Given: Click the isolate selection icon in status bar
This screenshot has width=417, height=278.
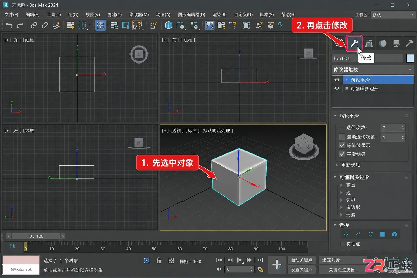Looking at the screenshot, I should 147,261.
